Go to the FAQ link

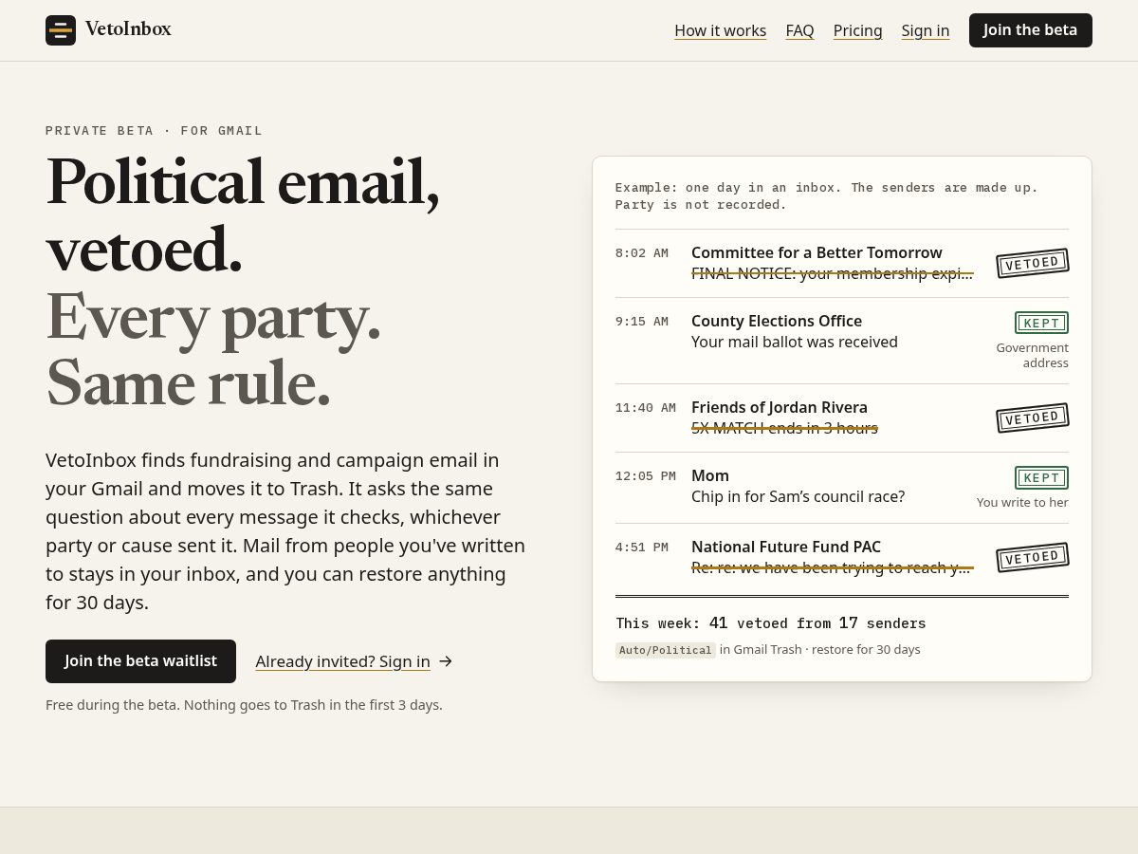800,30
